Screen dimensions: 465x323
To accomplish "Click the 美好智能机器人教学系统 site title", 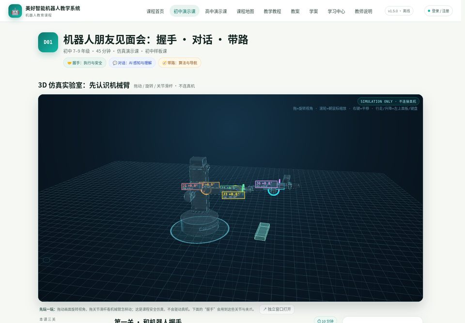I will tap(53, 8).
